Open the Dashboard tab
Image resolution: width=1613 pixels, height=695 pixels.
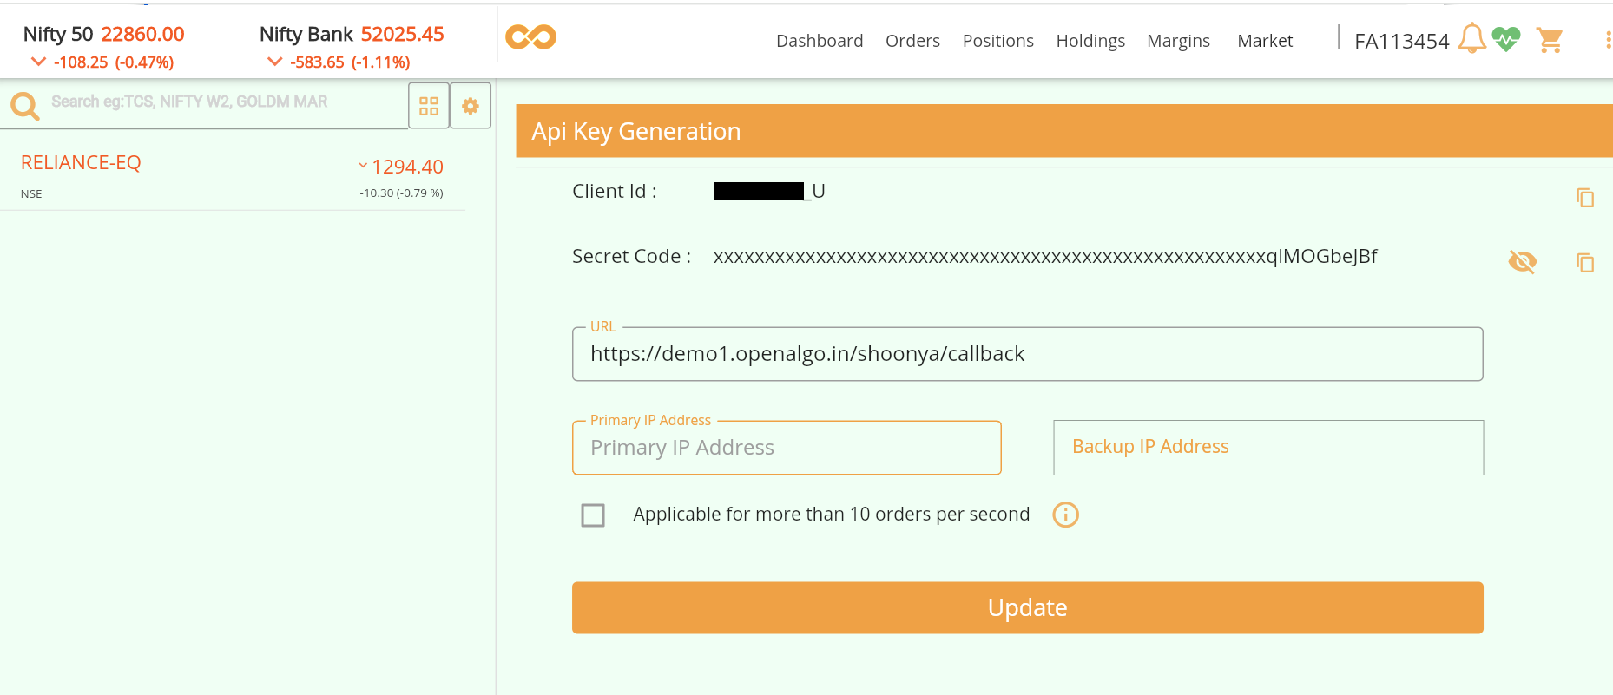coord(820,41)
